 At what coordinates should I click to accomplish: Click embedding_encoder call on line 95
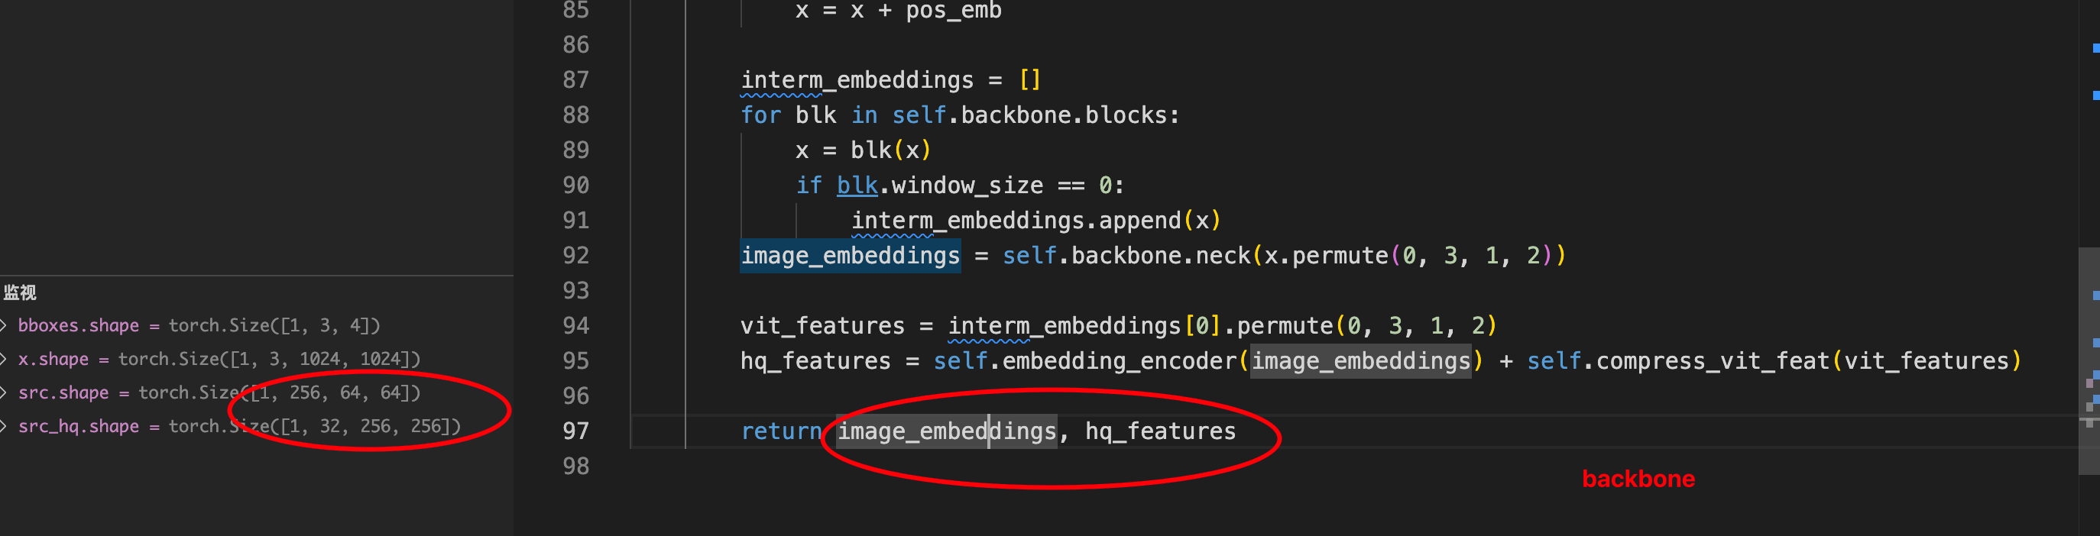pos(1120,361)
